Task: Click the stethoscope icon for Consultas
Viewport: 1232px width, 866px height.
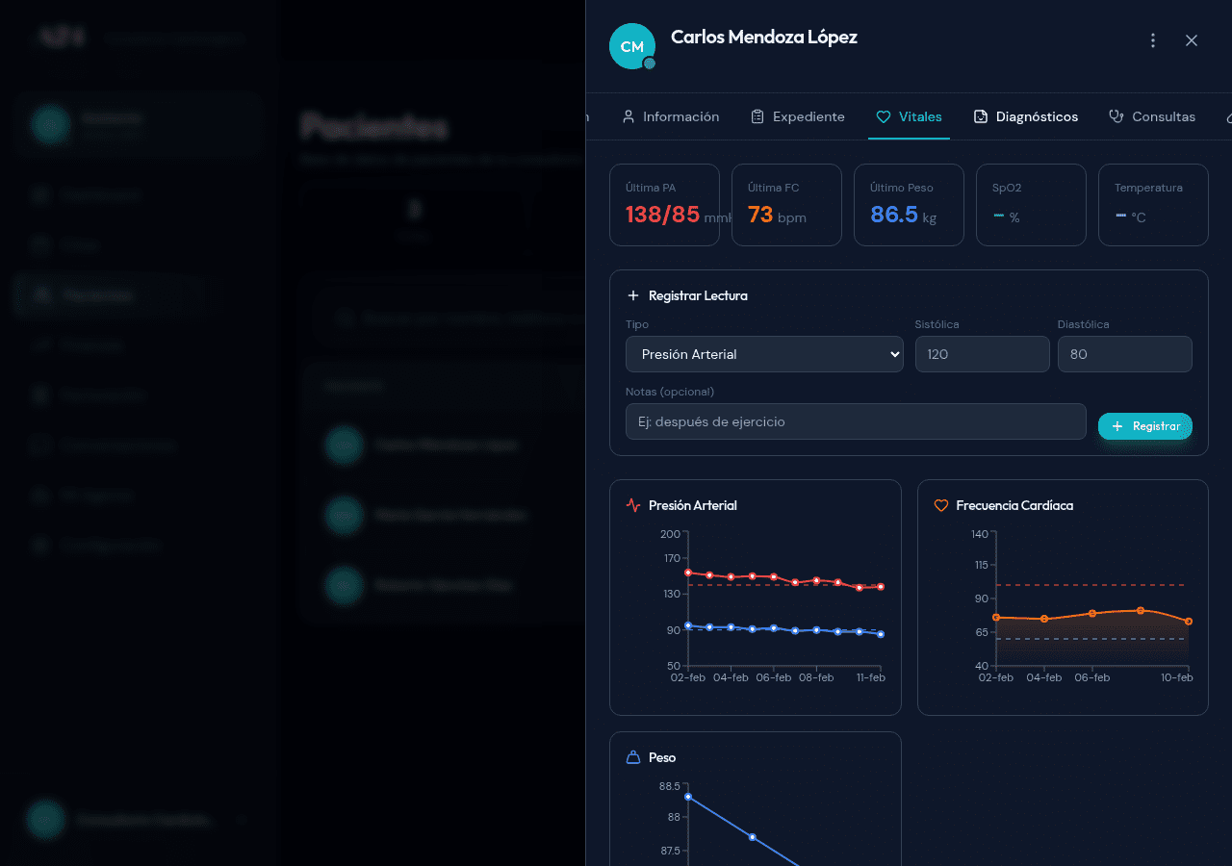Action: point(1116,116)
